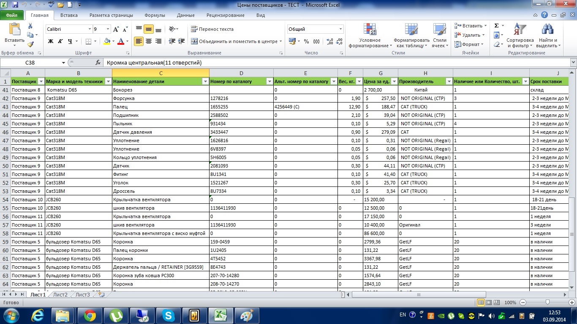Create a new blank workbook from quick access toolbar
Viewport: 577px width, 324px height.
click(x=69, y=5)
